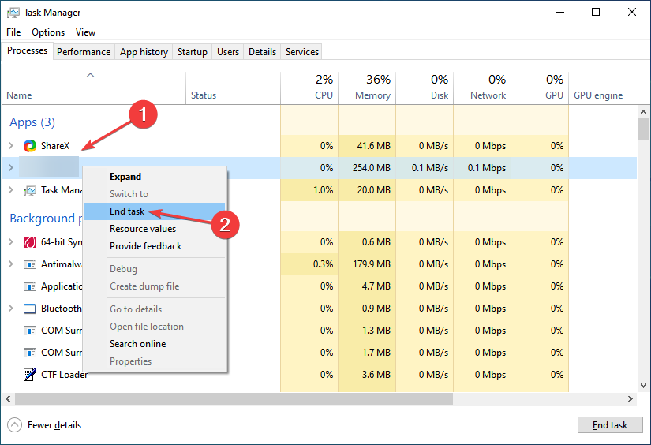The image size is (651, 445).
Task: Switch to the Performance tab
Action: 84,52
